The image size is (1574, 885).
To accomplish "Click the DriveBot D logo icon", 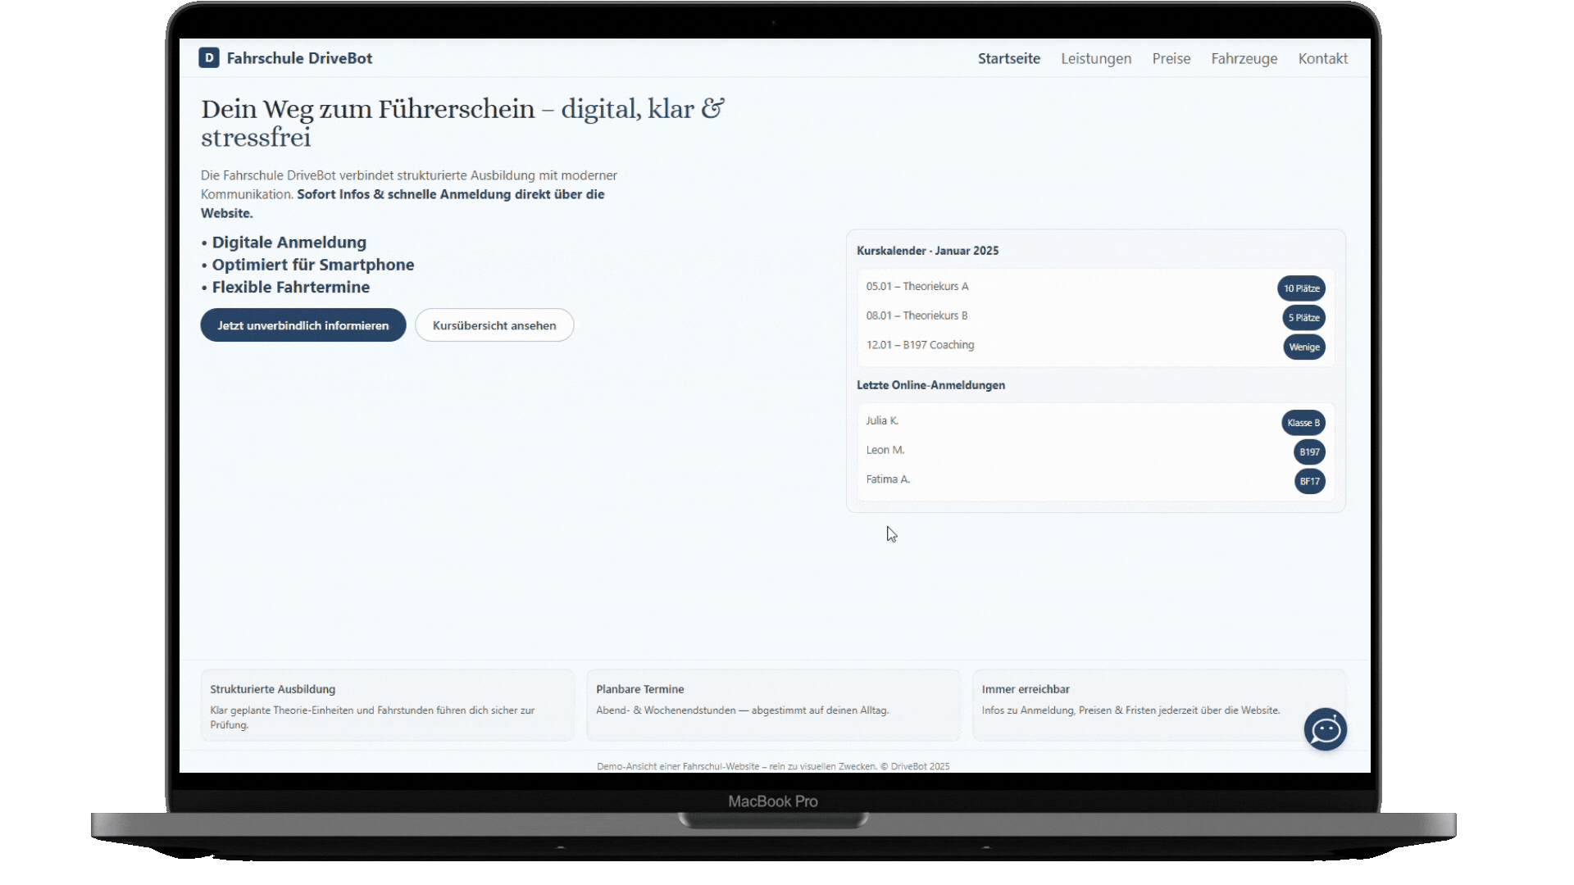I will pos(209,57).
